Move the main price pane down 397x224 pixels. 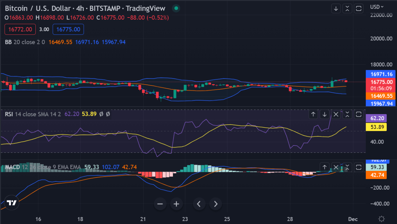click(x=336, y=9)
